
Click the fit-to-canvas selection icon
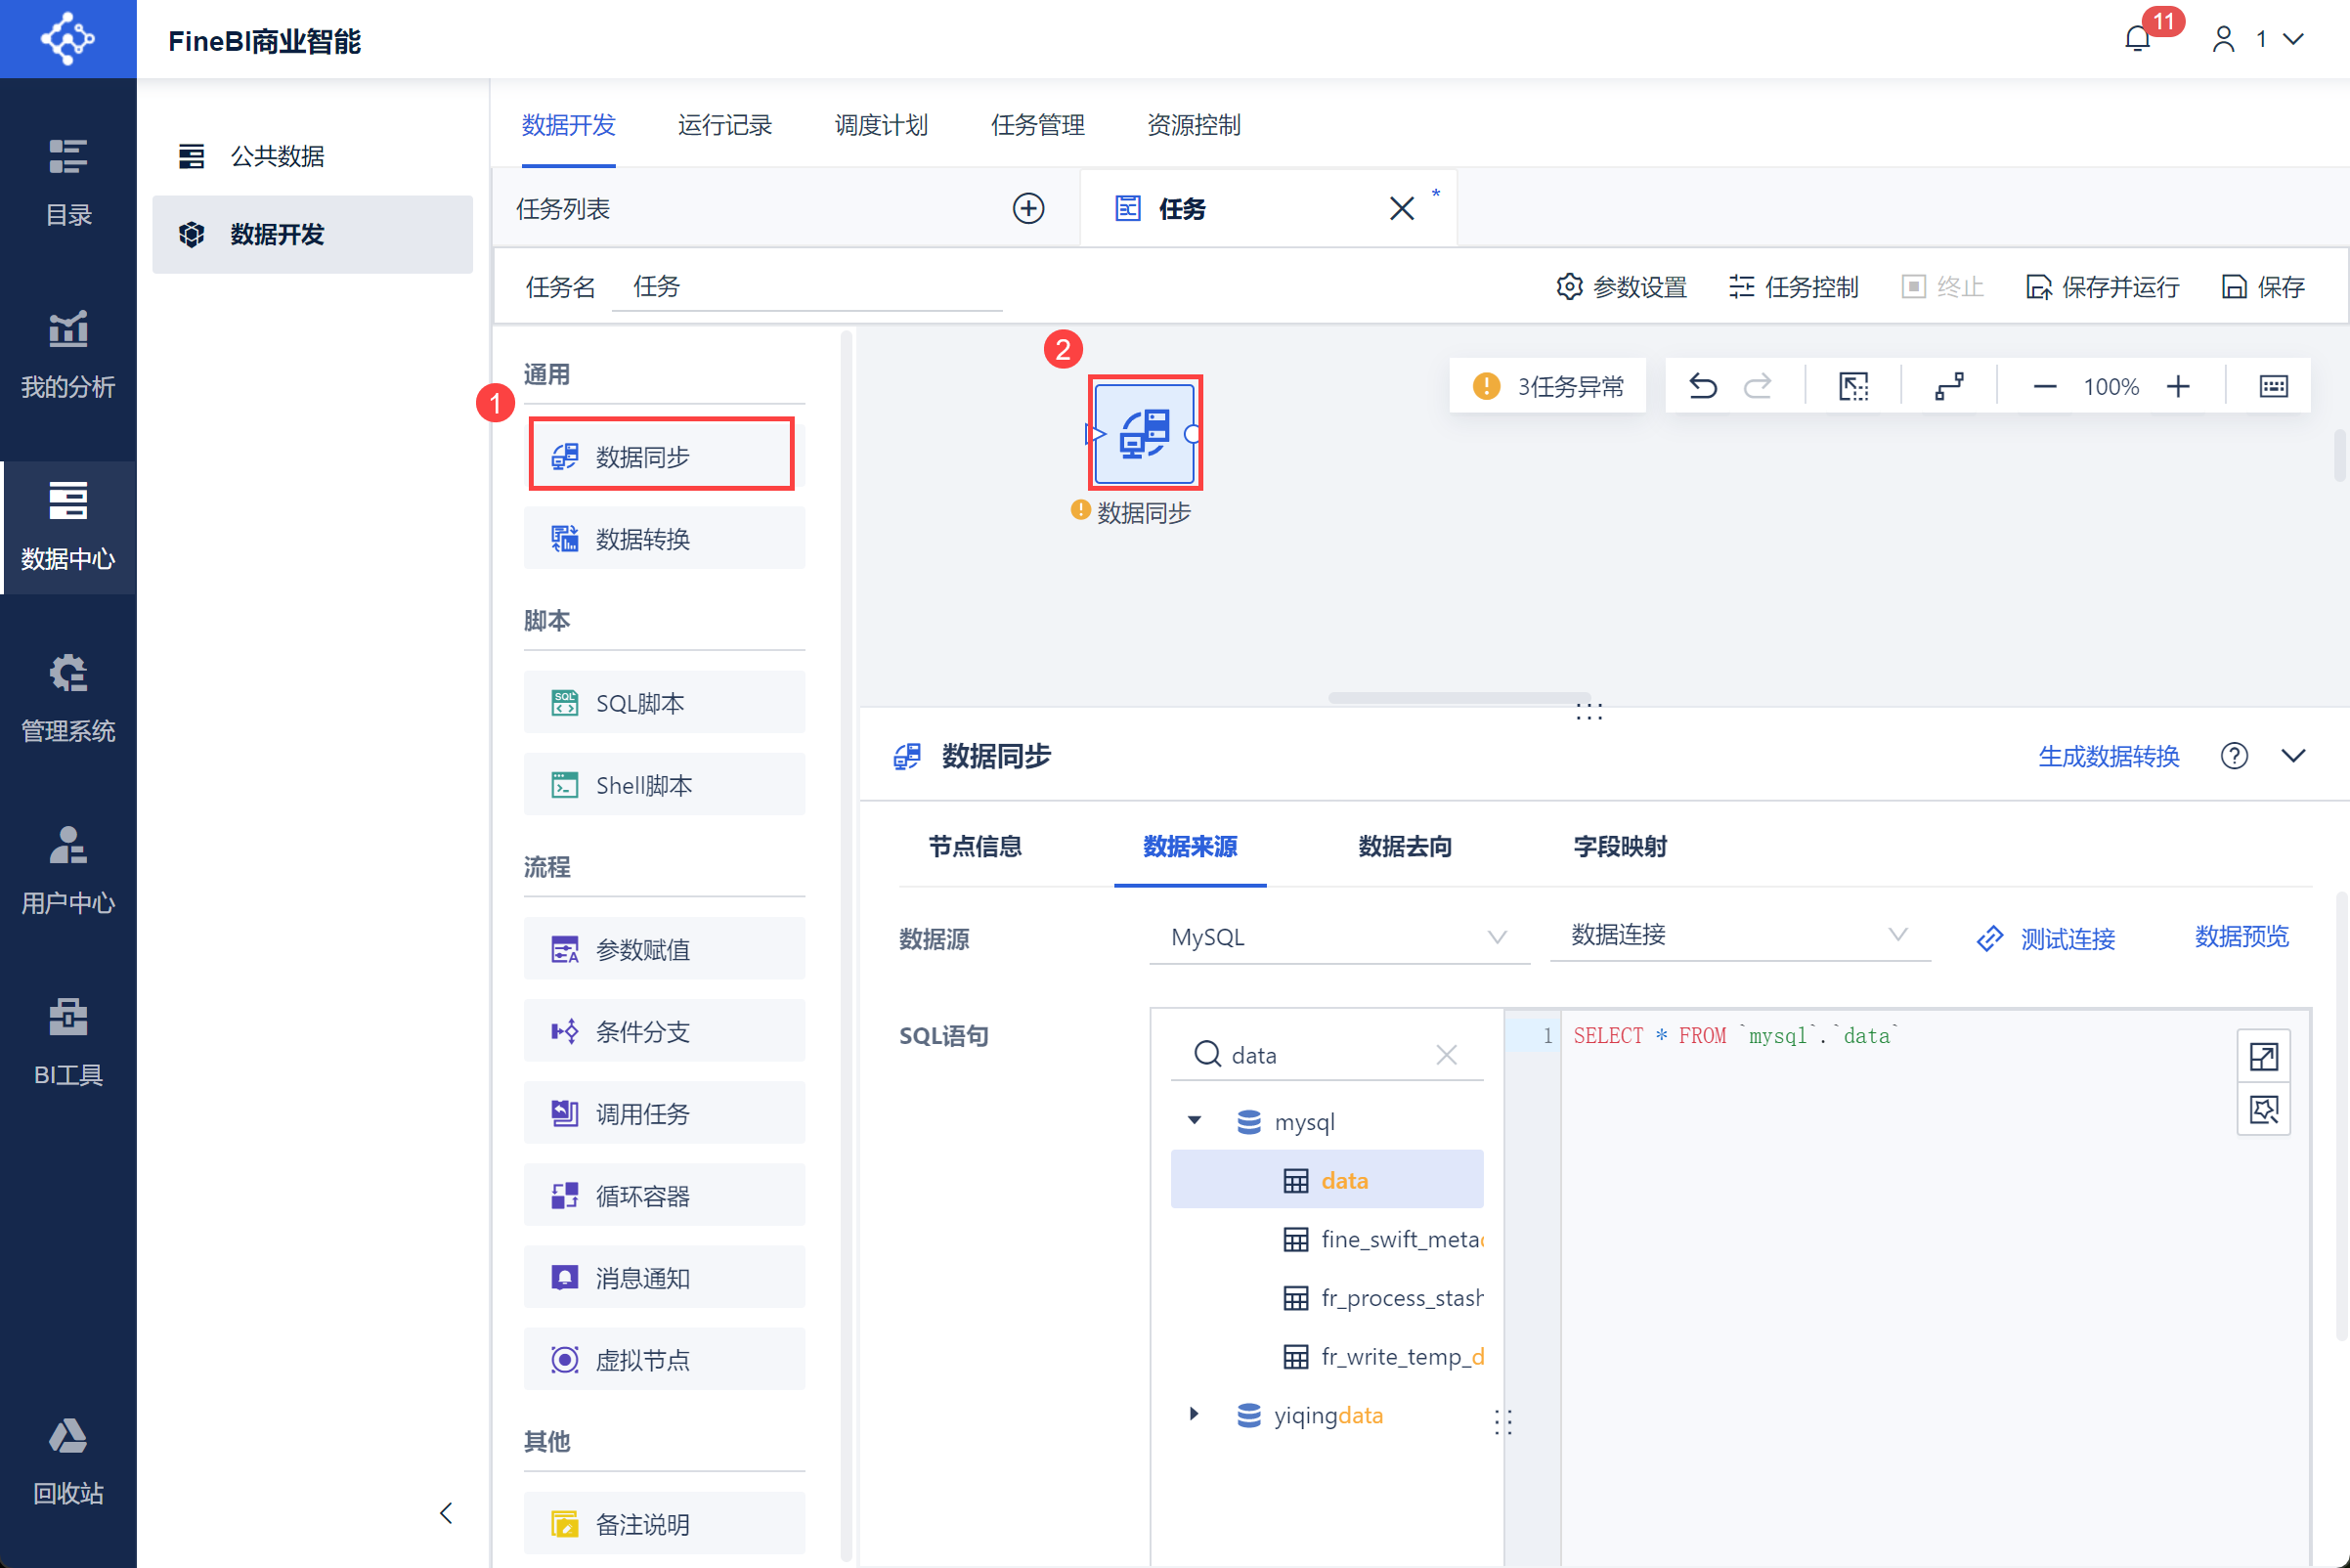click(1853, 386)
